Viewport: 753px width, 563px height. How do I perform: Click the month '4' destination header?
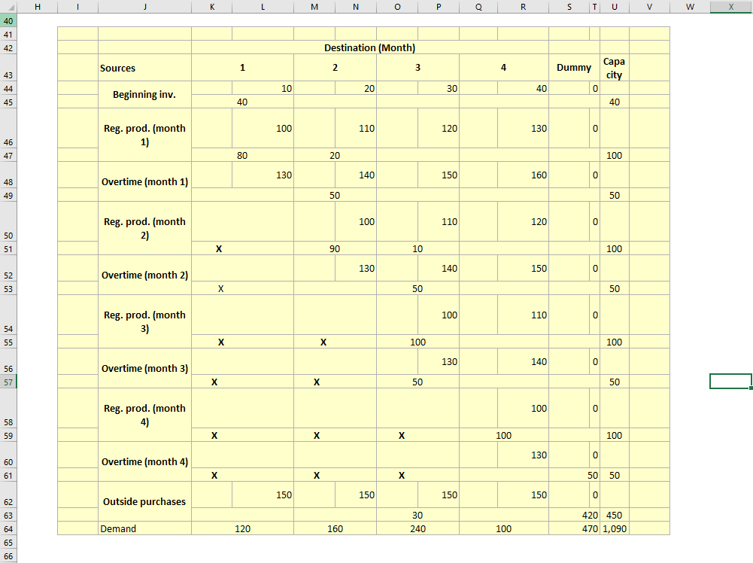504,68
